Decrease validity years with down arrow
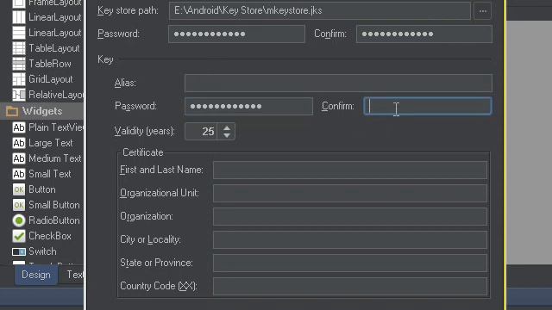Screen dimensions: 552x310 (x=227, y=135)
